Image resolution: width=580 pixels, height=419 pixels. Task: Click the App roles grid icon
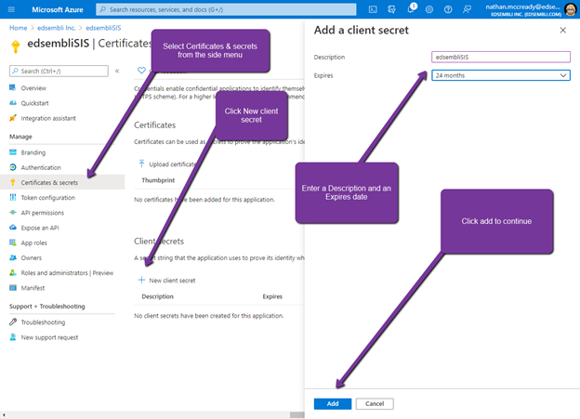coord(13,242)
